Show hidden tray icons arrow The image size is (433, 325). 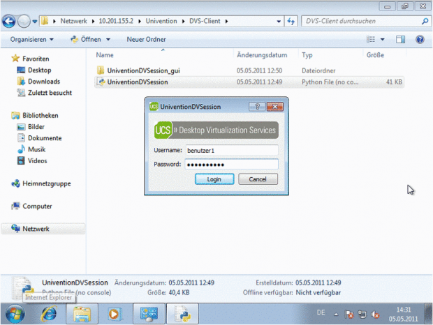pos(336,314)
